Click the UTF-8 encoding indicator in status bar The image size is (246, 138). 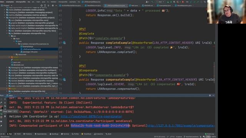[x=172, y=137]
